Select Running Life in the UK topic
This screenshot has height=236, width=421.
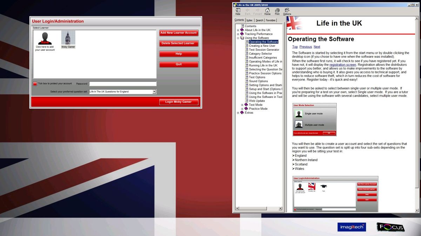[263, 65]
